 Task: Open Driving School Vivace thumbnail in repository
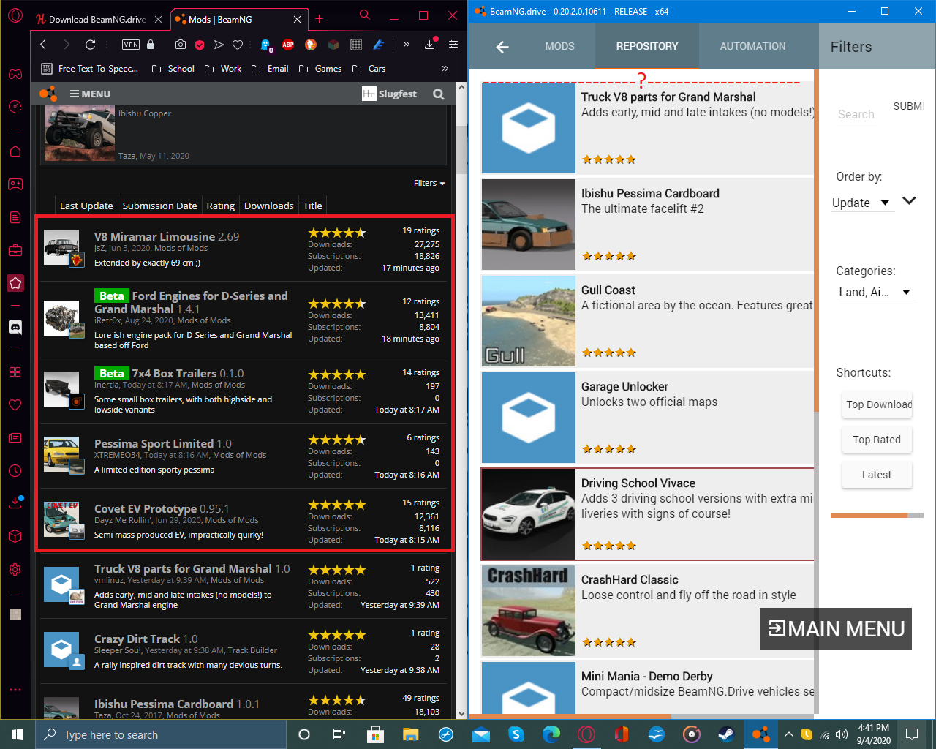529,514
